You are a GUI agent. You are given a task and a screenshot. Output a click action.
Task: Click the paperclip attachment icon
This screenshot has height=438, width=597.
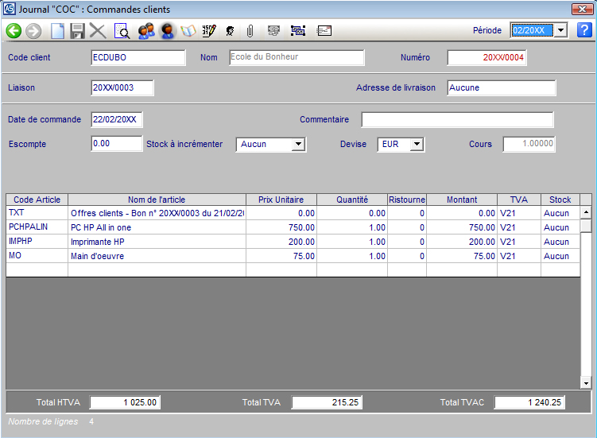[x=250, y=31]
